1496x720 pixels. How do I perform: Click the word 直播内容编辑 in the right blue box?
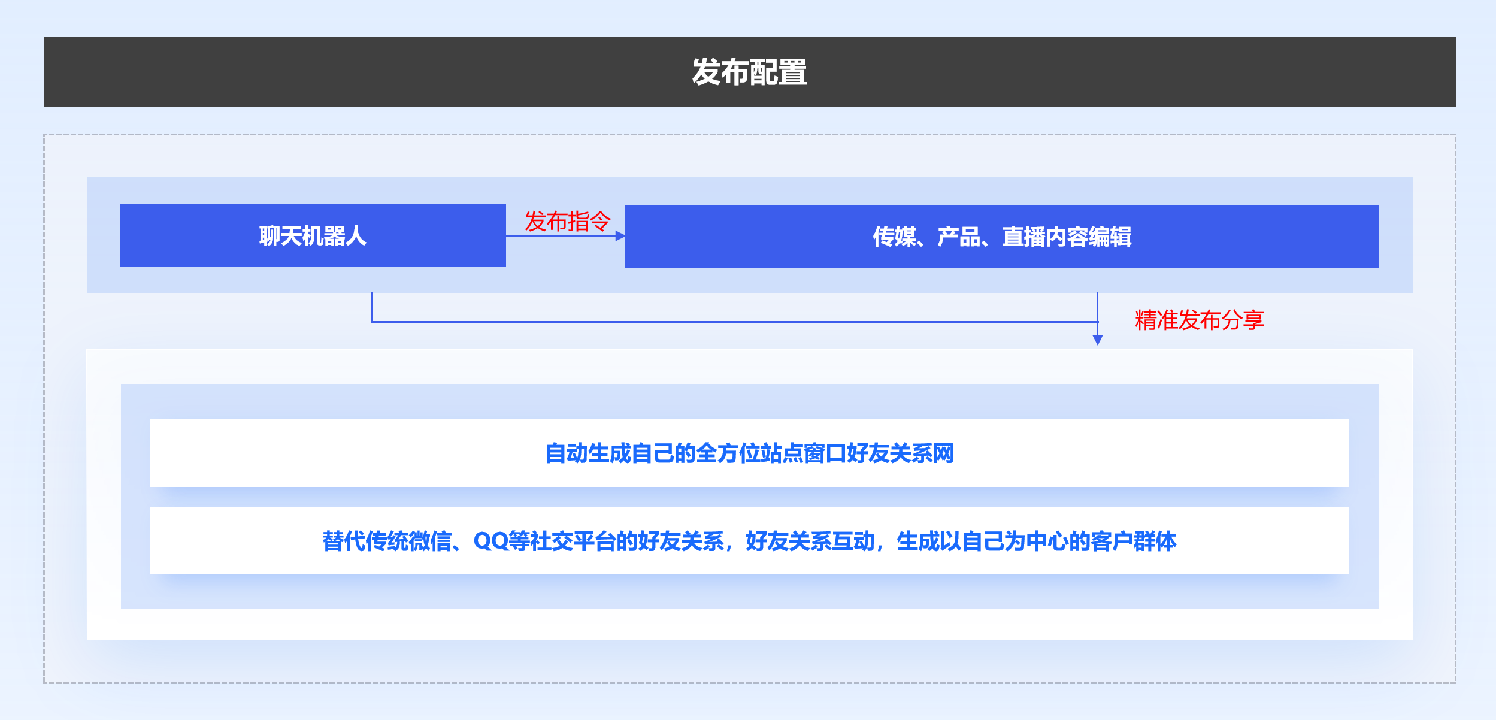point(1066,237)
